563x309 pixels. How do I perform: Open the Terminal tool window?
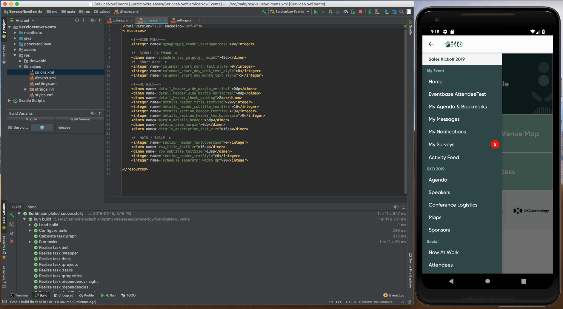19,295
